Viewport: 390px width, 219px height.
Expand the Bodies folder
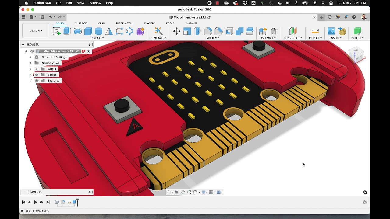point(30,75)
